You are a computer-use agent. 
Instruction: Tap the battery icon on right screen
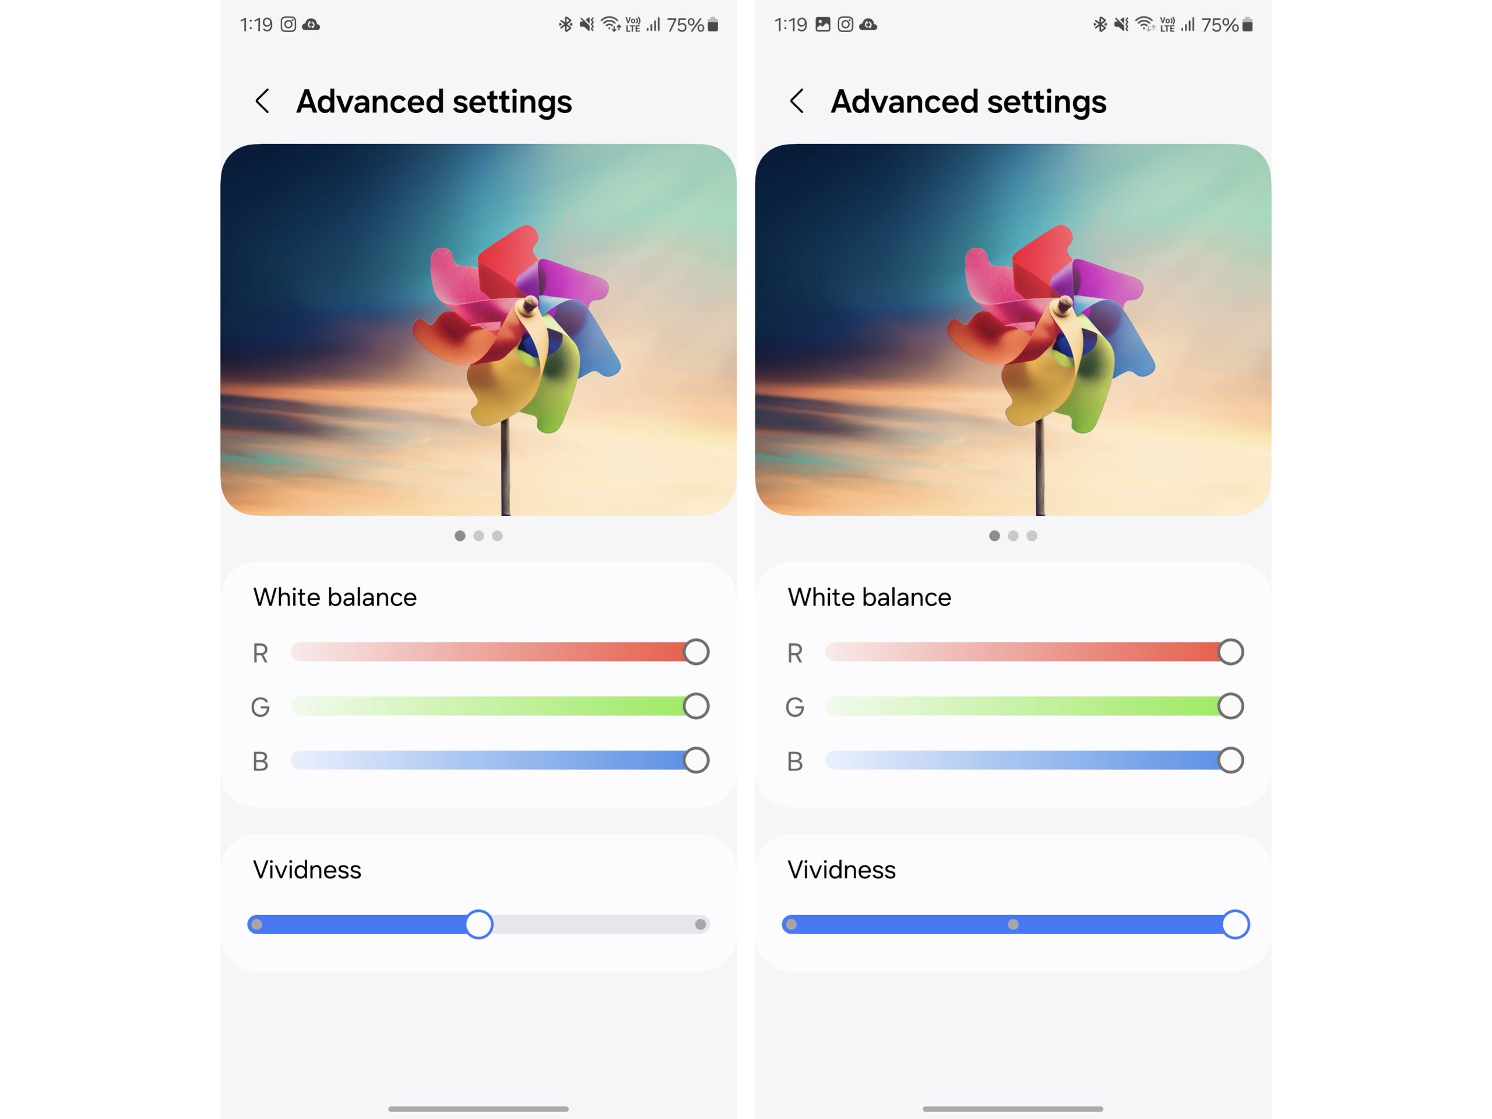point(1248,25)
